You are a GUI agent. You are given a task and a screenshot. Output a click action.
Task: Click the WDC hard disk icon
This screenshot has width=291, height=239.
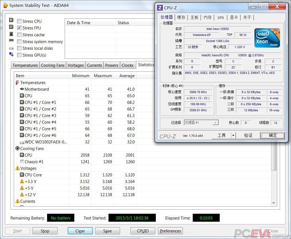tap(22, 142)
